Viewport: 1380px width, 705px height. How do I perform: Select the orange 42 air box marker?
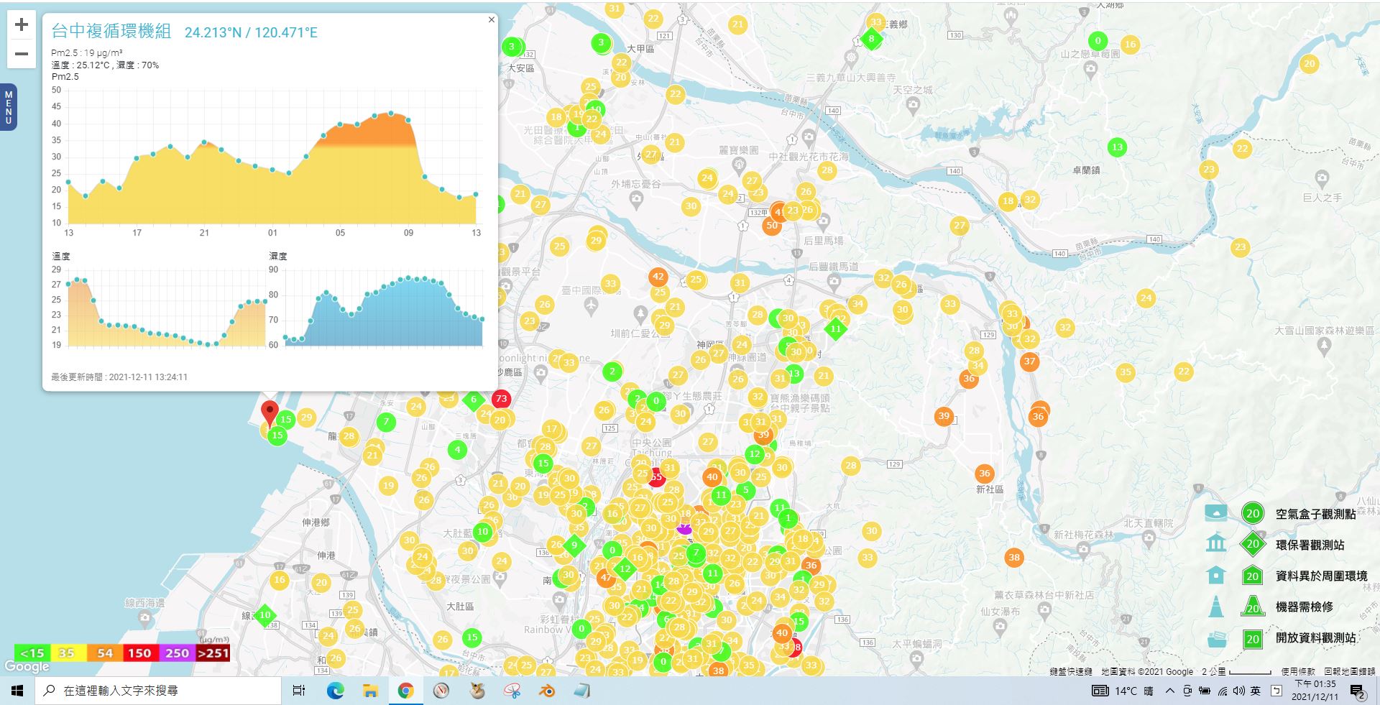[x=658, y=276]
